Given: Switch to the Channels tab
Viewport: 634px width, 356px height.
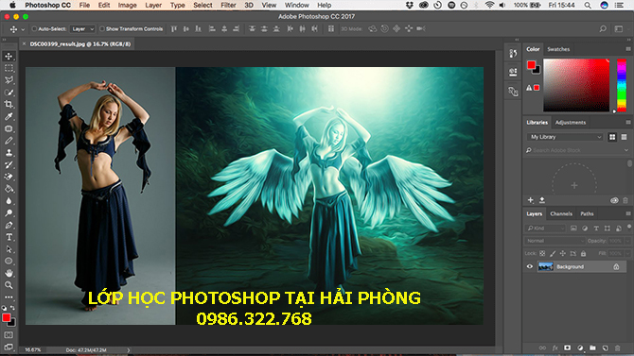Looking at the screenshot, I should pyautogui.click(x=561, y=213).
